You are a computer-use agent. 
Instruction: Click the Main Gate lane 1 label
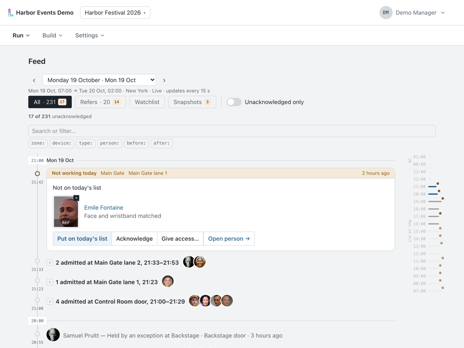point(148,173)
